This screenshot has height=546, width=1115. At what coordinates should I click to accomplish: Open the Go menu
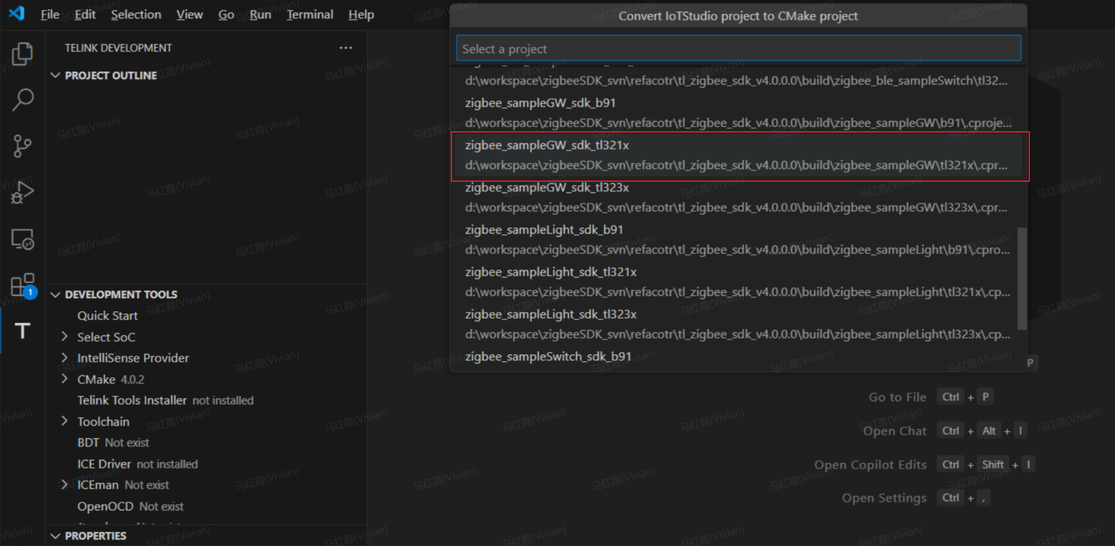coord(226,14)
